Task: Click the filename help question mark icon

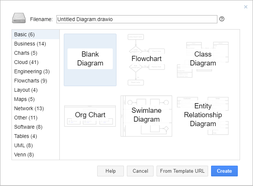Action: click(222, 19)
